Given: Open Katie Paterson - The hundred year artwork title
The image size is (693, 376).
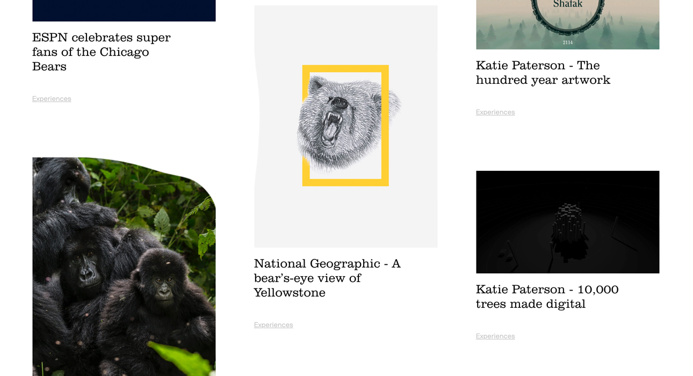Looking at the screenshot, I should [x=543, y=73].
